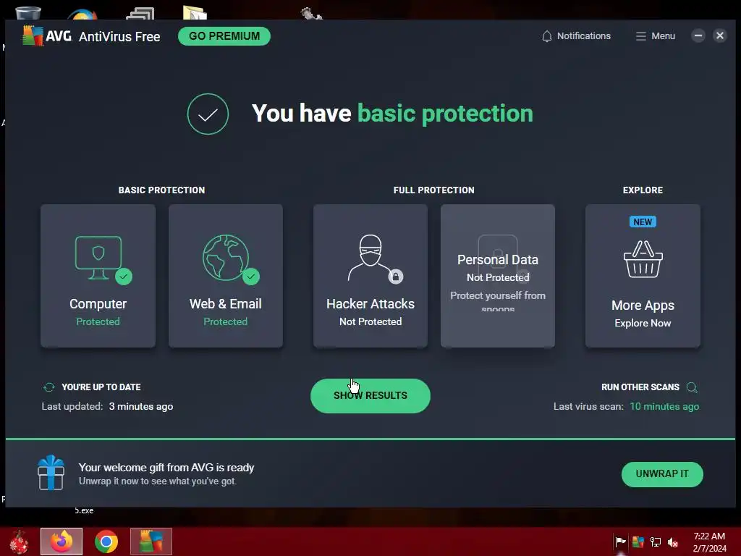Click BASIC PROTECTION heading

tap(161, 190)
